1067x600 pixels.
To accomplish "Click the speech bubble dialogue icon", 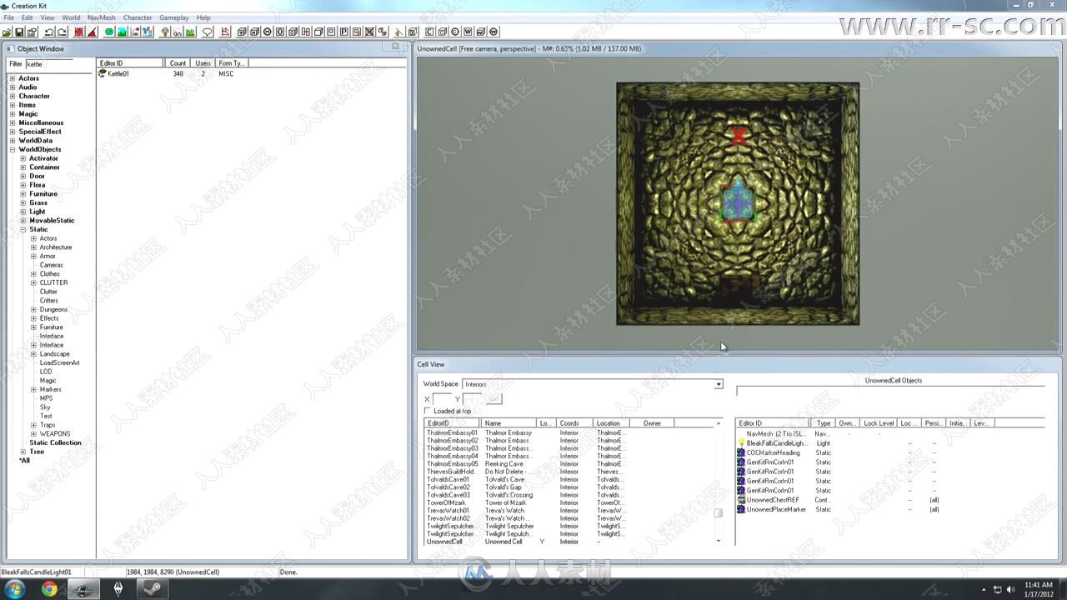I will click(x=208, y=32).
